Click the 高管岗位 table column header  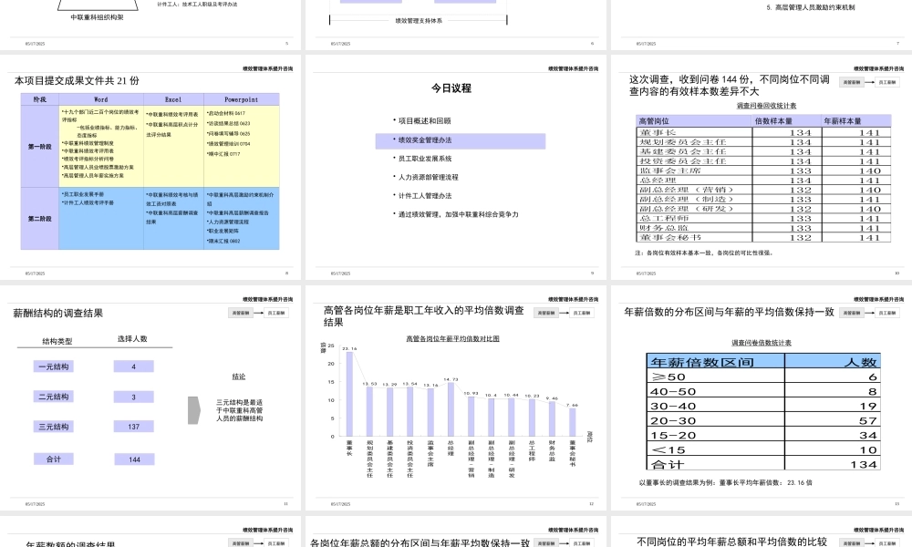click(x=694, y=121)
